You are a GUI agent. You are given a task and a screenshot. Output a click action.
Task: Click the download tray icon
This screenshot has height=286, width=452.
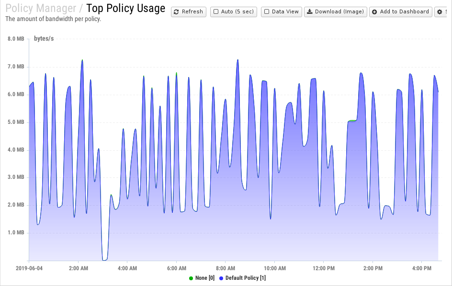point(310,12)
